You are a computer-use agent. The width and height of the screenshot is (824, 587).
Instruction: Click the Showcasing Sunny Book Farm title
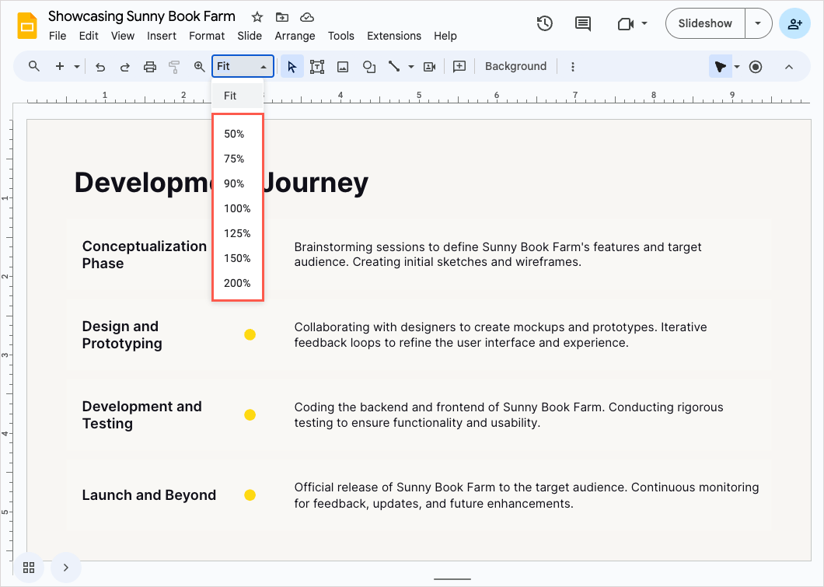142,16
